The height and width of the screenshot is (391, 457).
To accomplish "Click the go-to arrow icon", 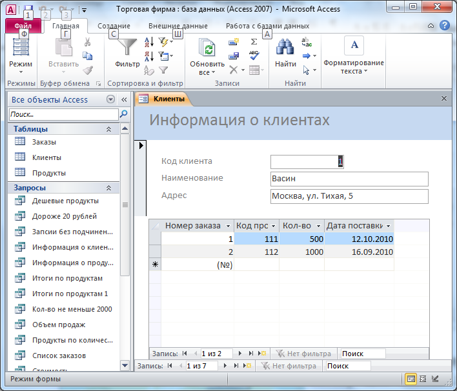I will 307,55.
